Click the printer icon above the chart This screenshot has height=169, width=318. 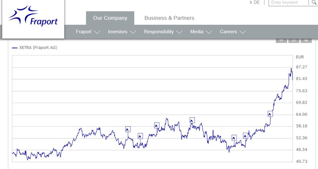click(x=281, y=40)
